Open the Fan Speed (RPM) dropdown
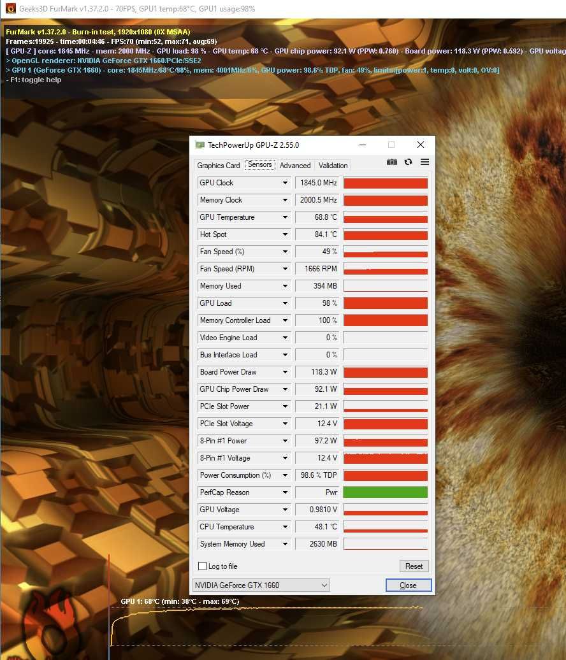This screenshot has width=566, height=660. point(285,269)
